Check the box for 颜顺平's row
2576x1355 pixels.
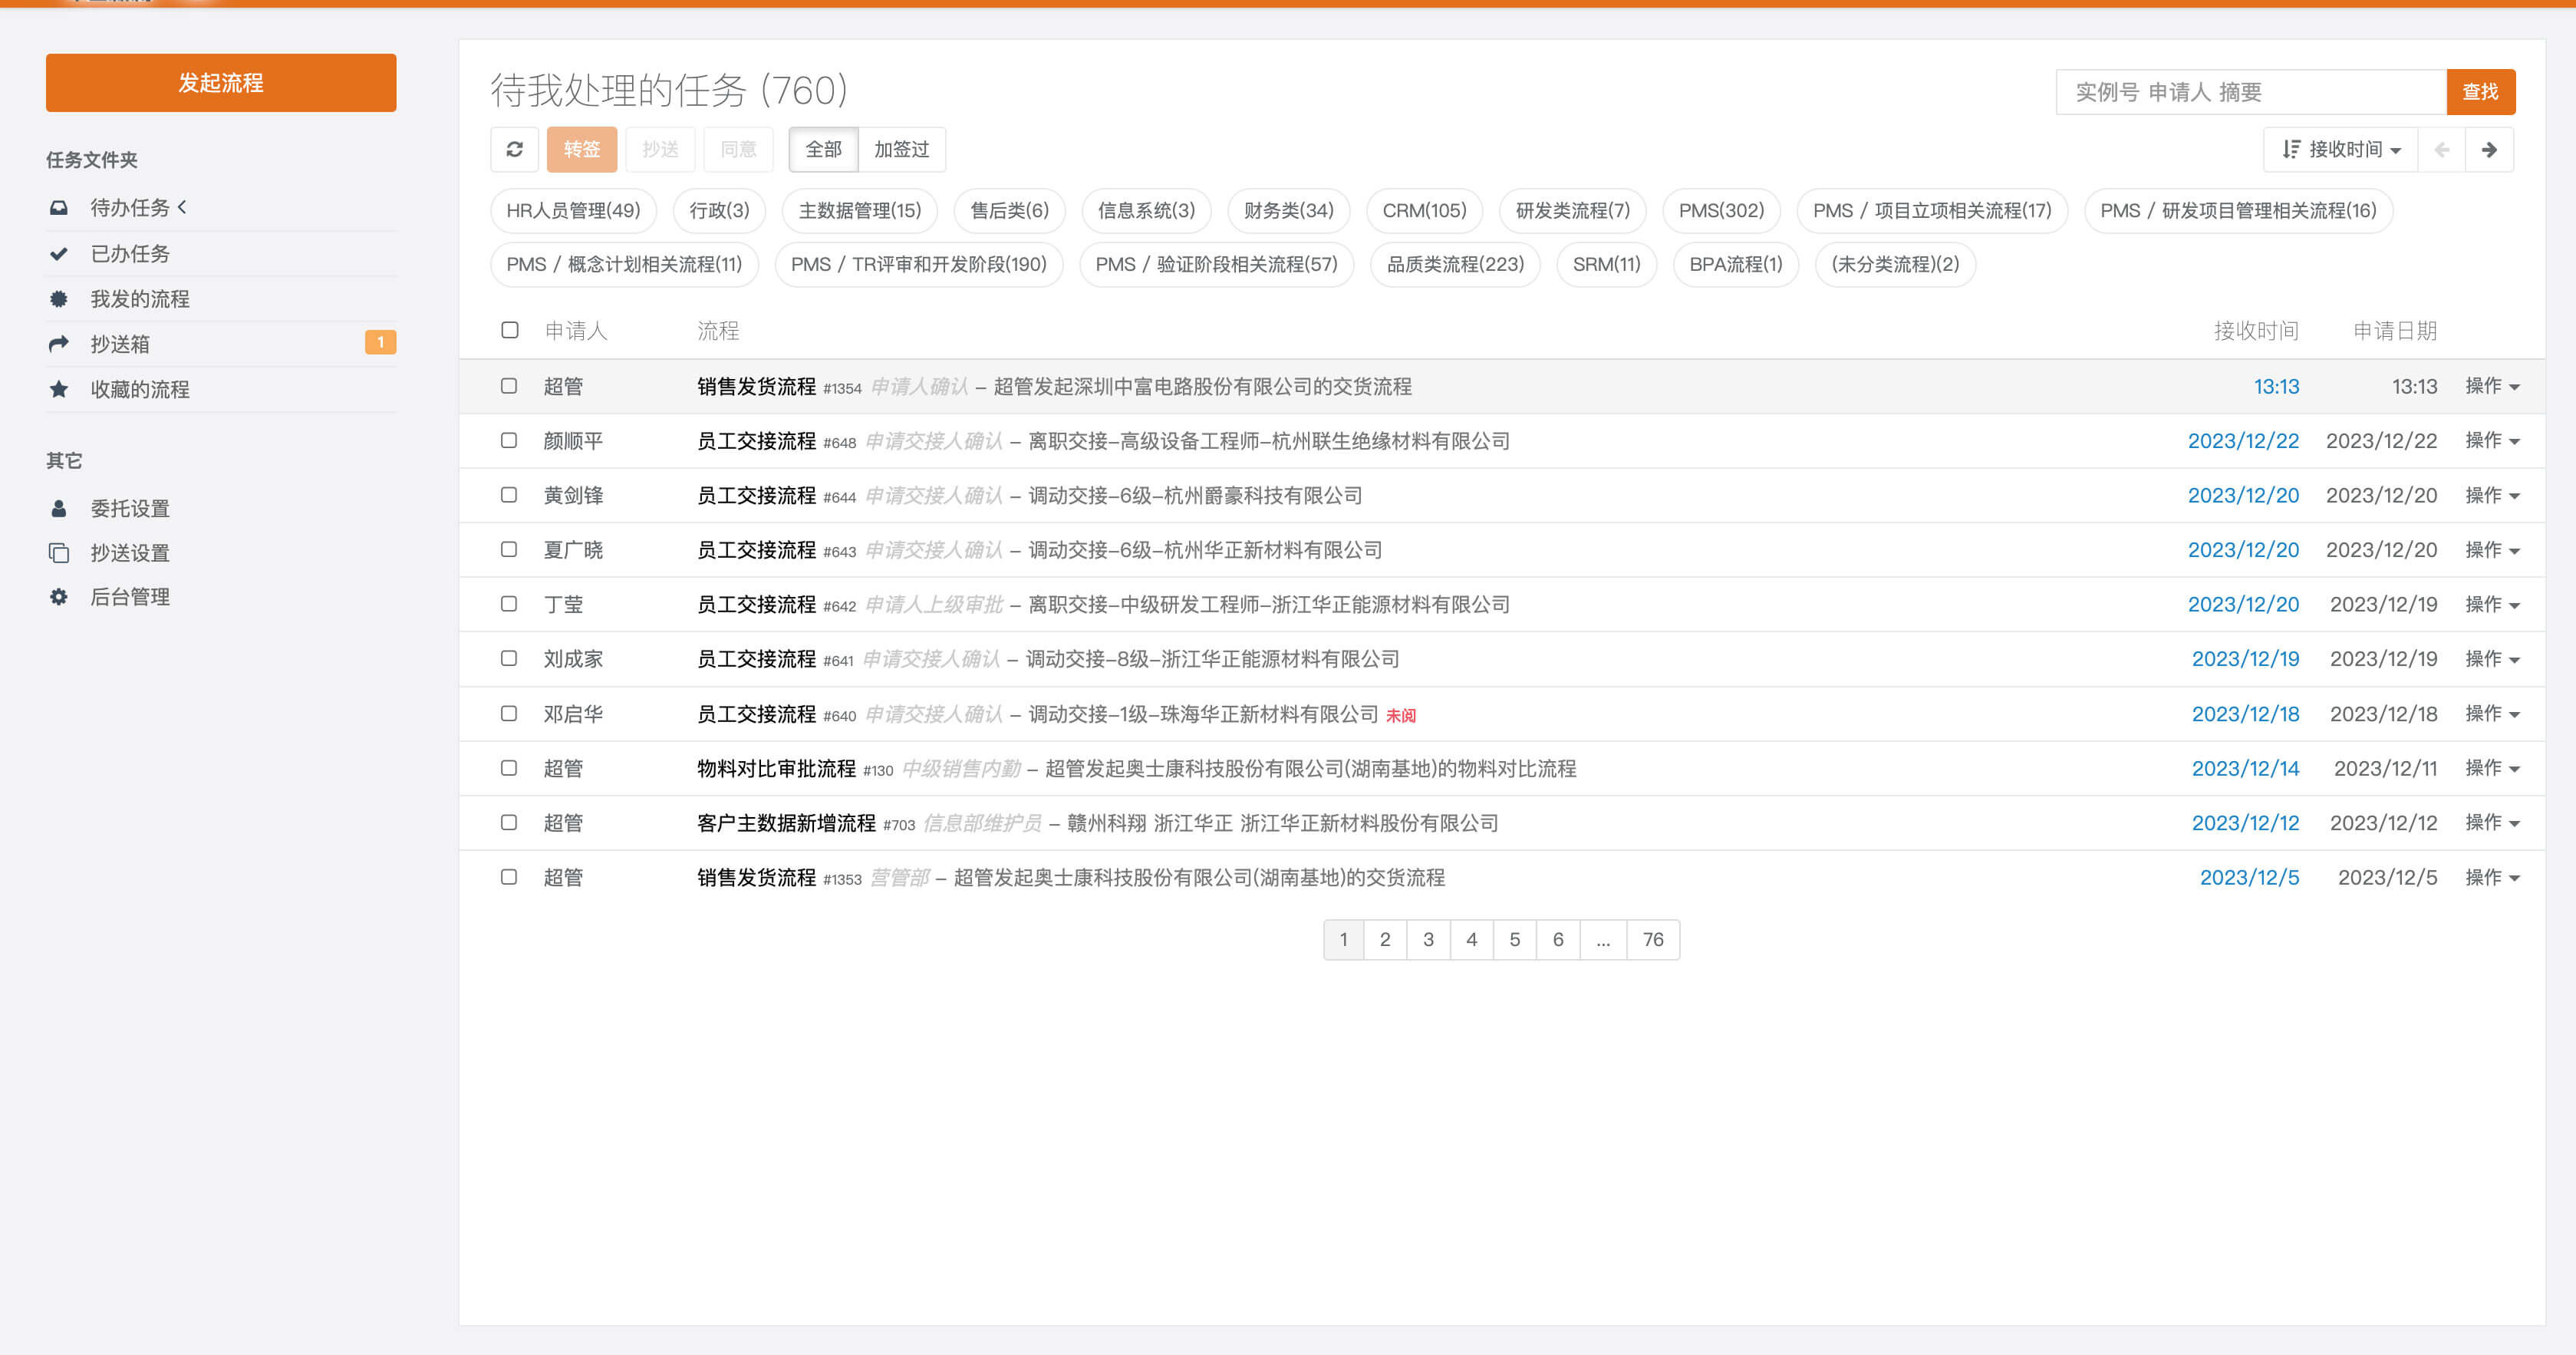coord(509,441)
